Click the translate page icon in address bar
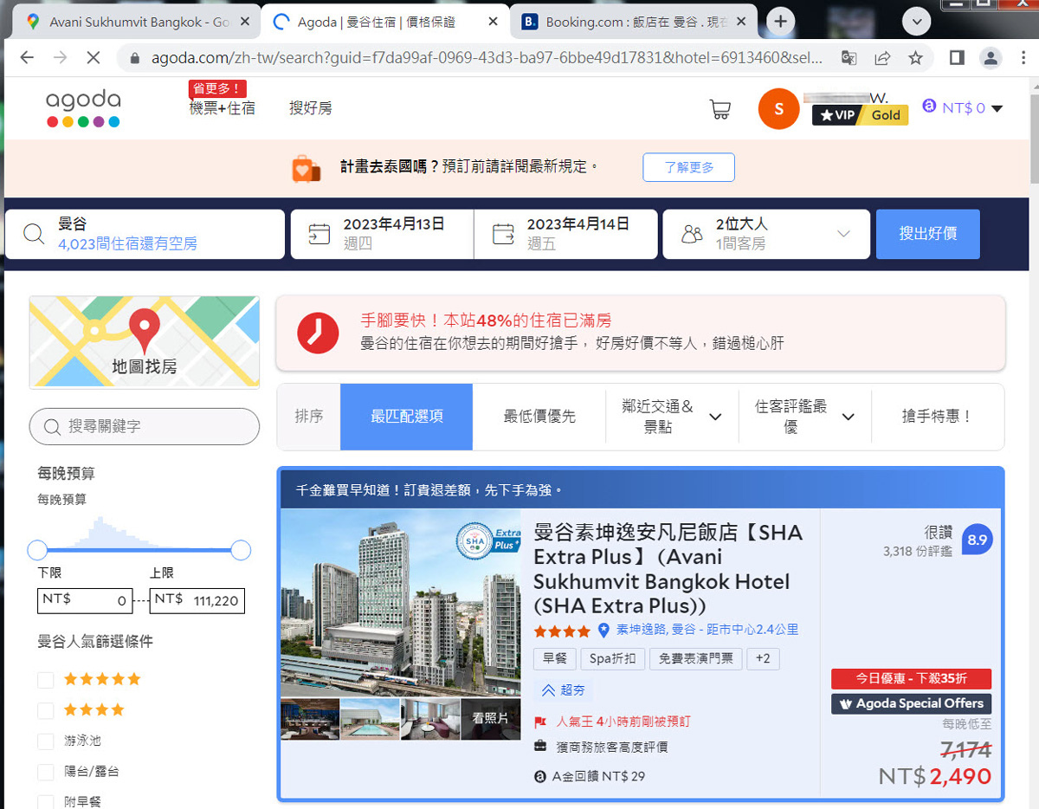The width and height of the screenshot is (1039, 809). 849,58
